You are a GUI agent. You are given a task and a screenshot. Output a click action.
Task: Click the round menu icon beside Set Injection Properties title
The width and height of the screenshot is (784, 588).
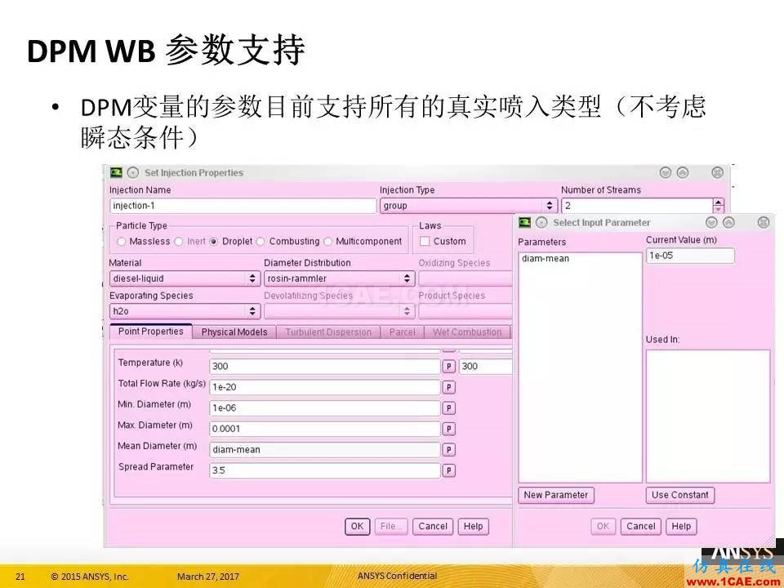pyautogui.click(x=133, y=172)
